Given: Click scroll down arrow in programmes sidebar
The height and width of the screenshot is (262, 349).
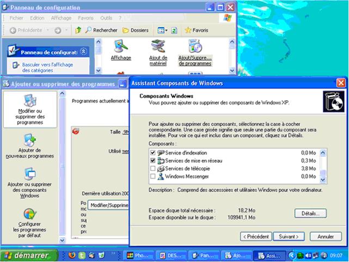Looking at the screenshot, I should point(62,240).
